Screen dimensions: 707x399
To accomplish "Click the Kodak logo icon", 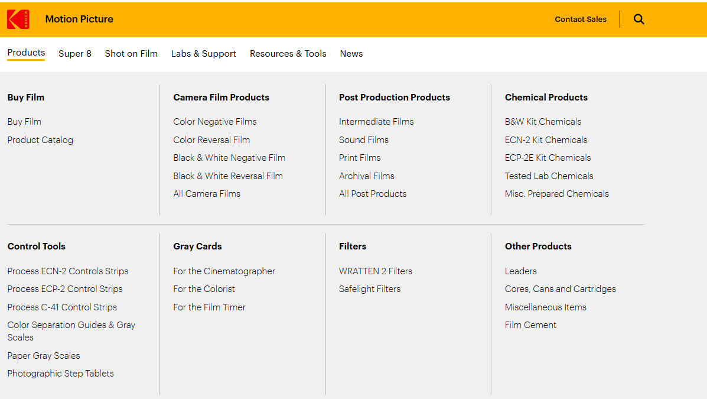I will [18, 20].
